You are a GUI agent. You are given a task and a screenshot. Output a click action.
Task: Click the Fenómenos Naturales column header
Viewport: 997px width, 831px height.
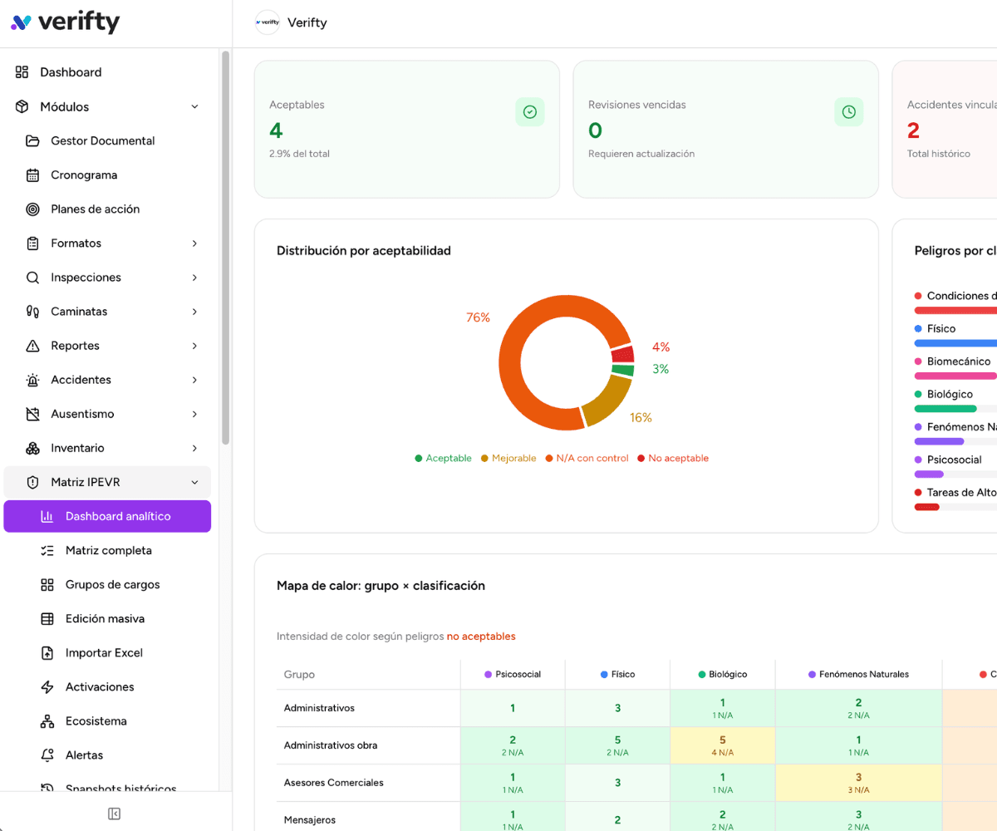tap(858, 674)
